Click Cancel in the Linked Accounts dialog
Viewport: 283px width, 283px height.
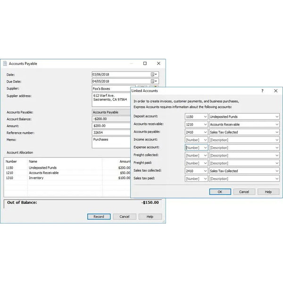(244, 191)
